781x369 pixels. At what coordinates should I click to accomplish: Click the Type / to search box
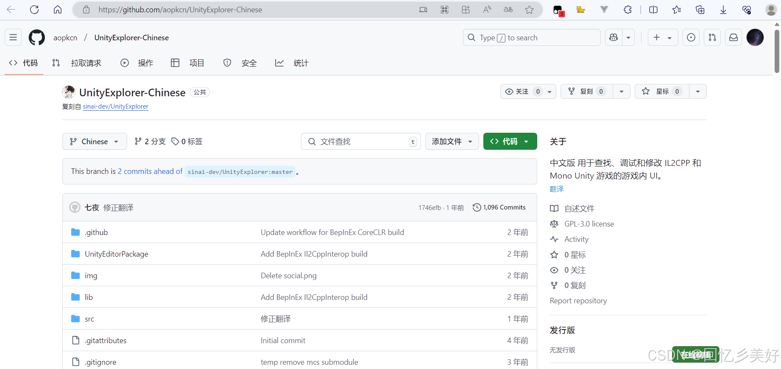point(532,37)
